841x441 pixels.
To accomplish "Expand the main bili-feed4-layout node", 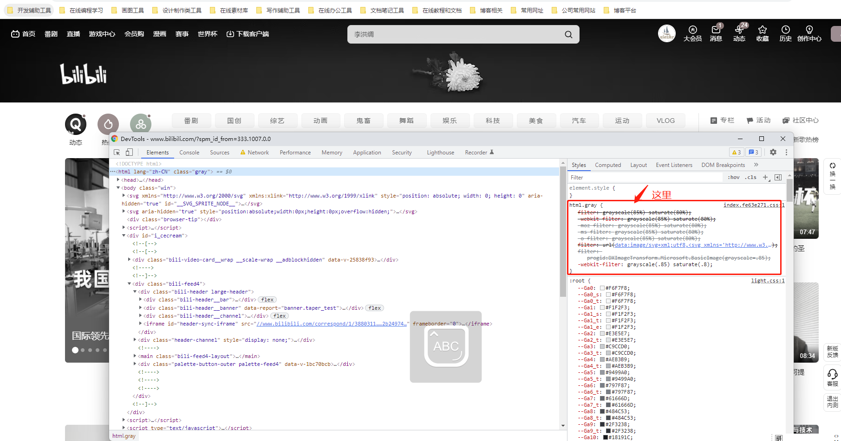I will click(135, 356).
